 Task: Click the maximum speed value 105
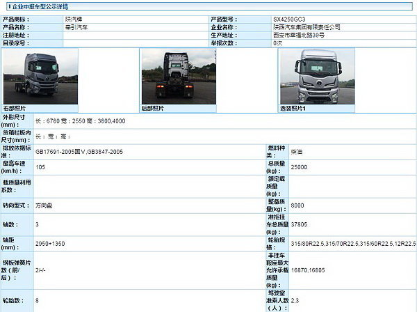(x=40, y=167)
